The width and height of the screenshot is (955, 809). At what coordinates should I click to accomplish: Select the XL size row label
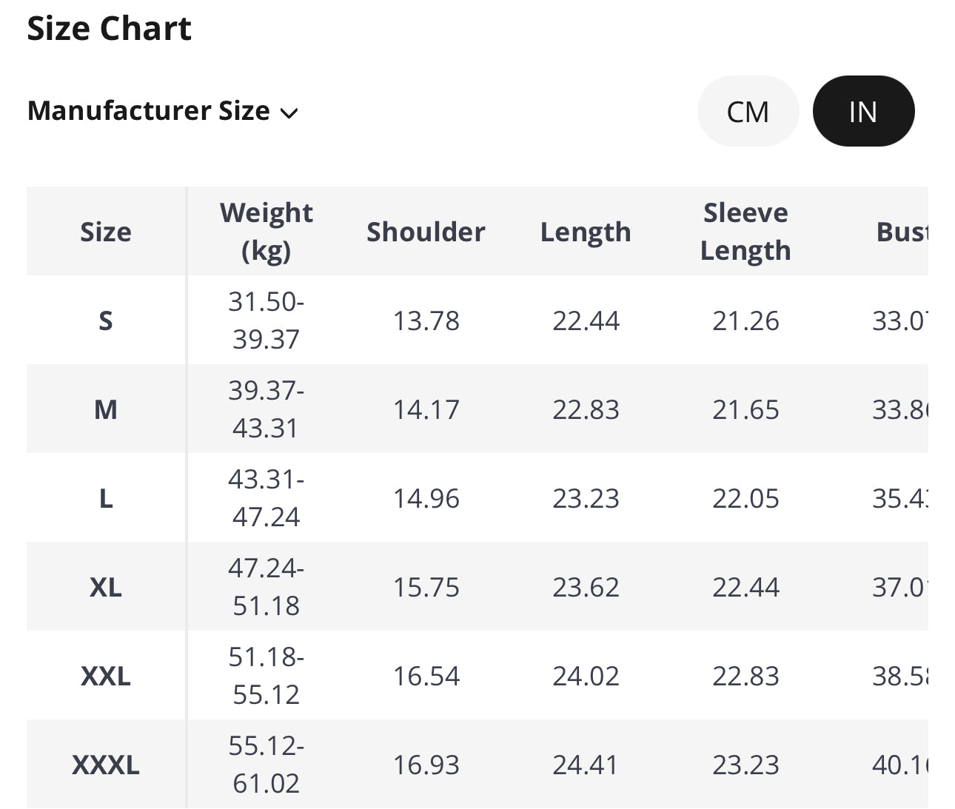point(106,587)
